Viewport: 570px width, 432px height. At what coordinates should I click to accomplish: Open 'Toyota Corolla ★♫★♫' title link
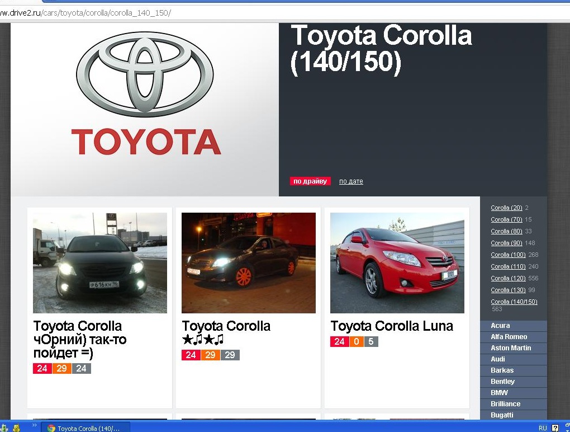pos(226,332)
